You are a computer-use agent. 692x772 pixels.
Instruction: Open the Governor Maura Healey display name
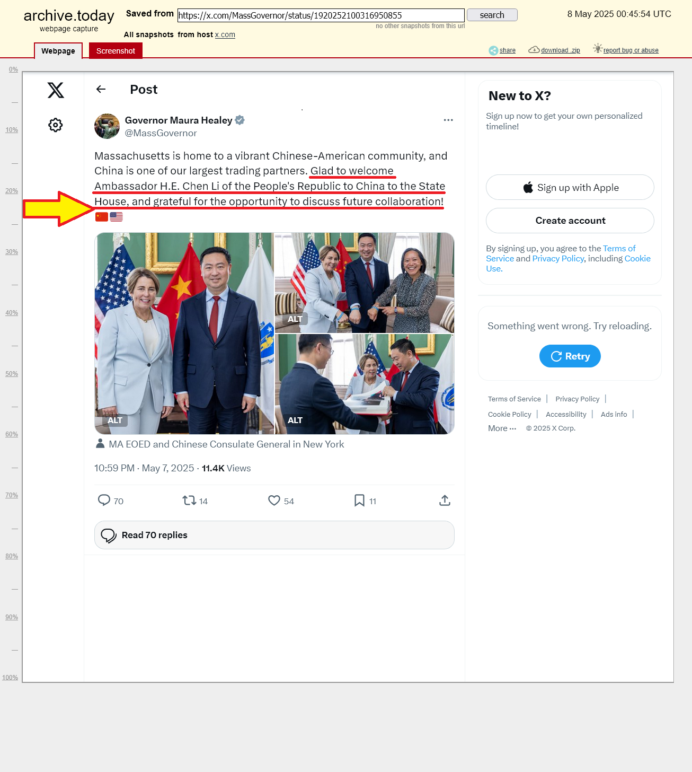(179, 120)
